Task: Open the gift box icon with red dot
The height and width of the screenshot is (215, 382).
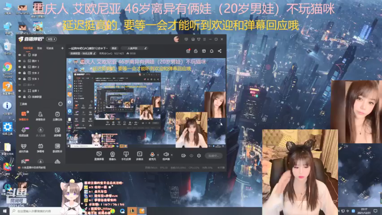Action: point(188,51)
